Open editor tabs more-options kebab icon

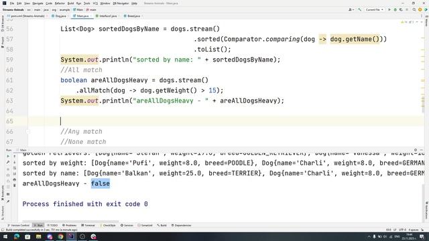(x=422, y=16)
